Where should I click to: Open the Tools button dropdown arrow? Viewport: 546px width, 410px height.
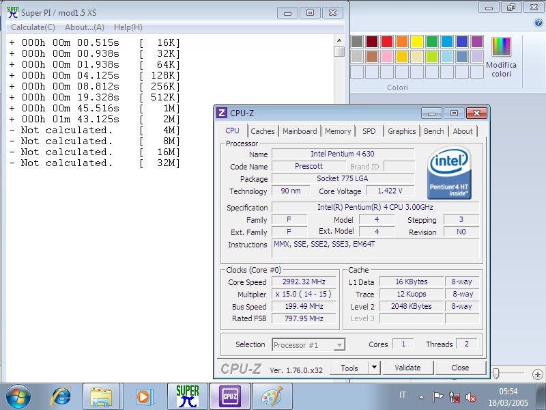coord(374,368)
